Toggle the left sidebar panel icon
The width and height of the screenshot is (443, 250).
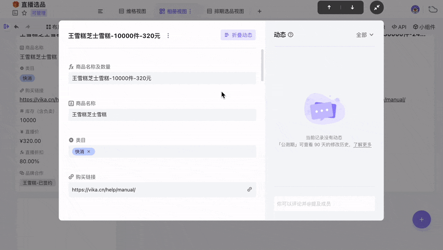[x=6, y=27]
